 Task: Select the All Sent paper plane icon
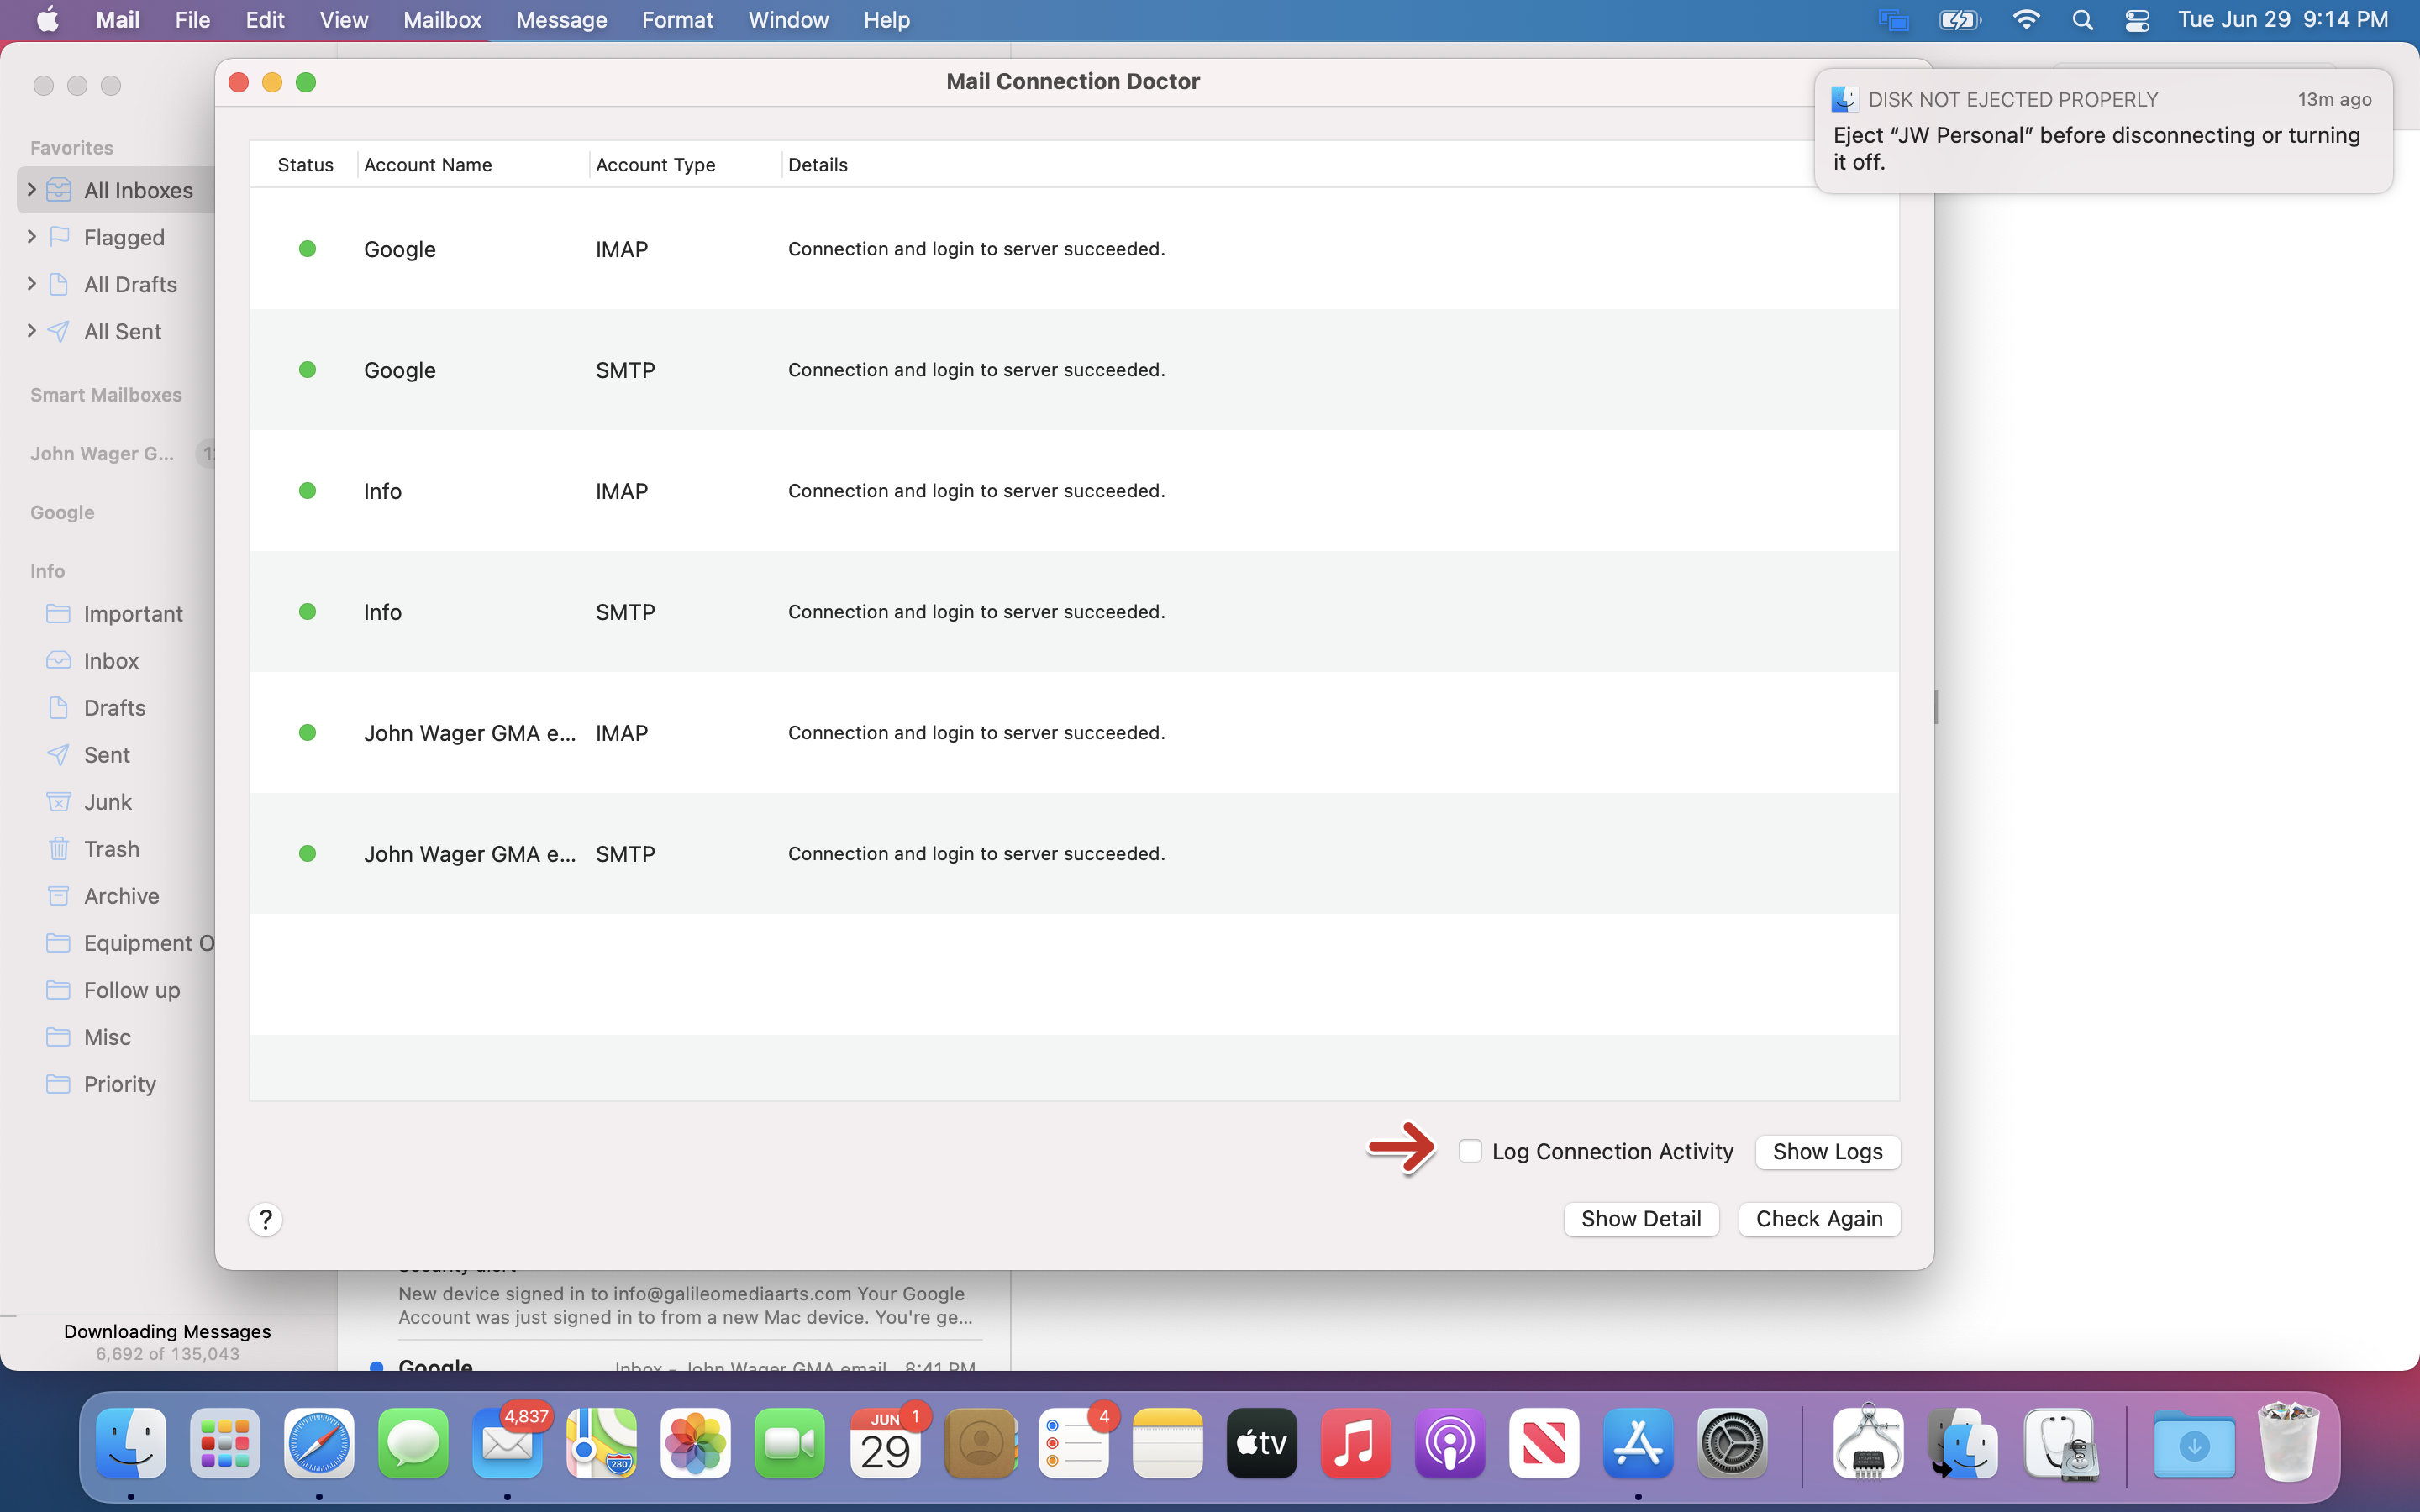point(59,331)
